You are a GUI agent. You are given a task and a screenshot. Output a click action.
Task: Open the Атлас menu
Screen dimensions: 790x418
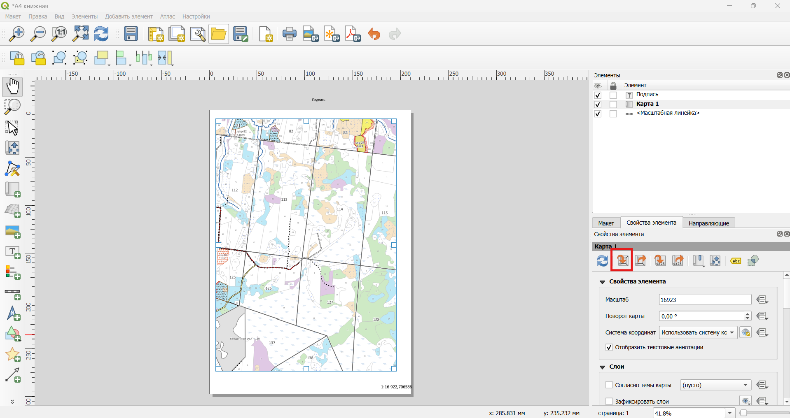[167, 16]
